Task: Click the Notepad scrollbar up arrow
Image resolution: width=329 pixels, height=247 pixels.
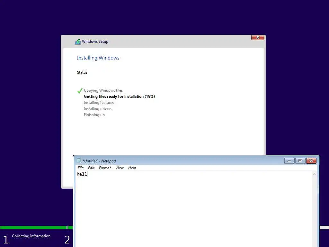Action: [x=314, y=174]
